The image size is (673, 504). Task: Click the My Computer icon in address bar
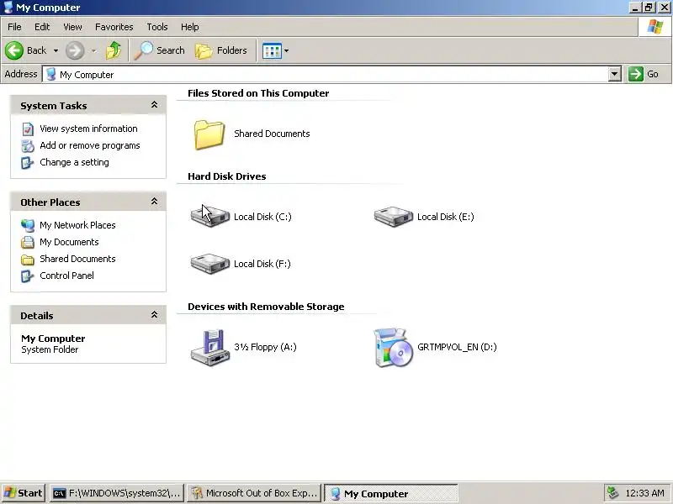pos(51,74)
